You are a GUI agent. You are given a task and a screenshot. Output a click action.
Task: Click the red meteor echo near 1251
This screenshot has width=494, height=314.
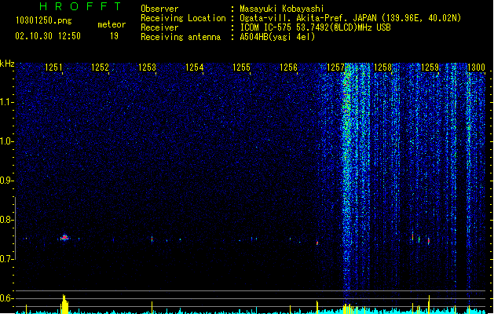point(64,238)
